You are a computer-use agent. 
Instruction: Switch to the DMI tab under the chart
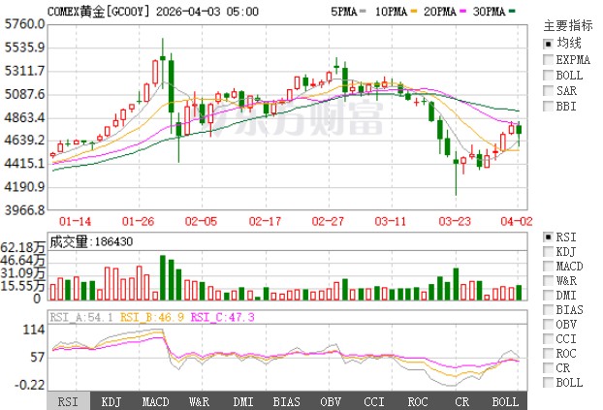(242, 400)
